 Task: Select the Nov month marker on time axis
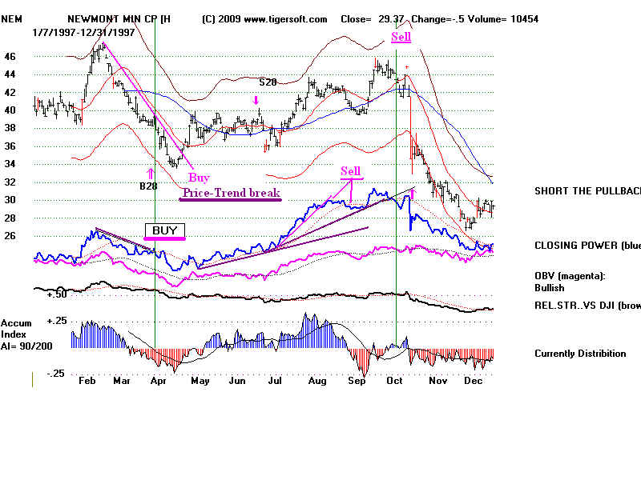[437, 382]
